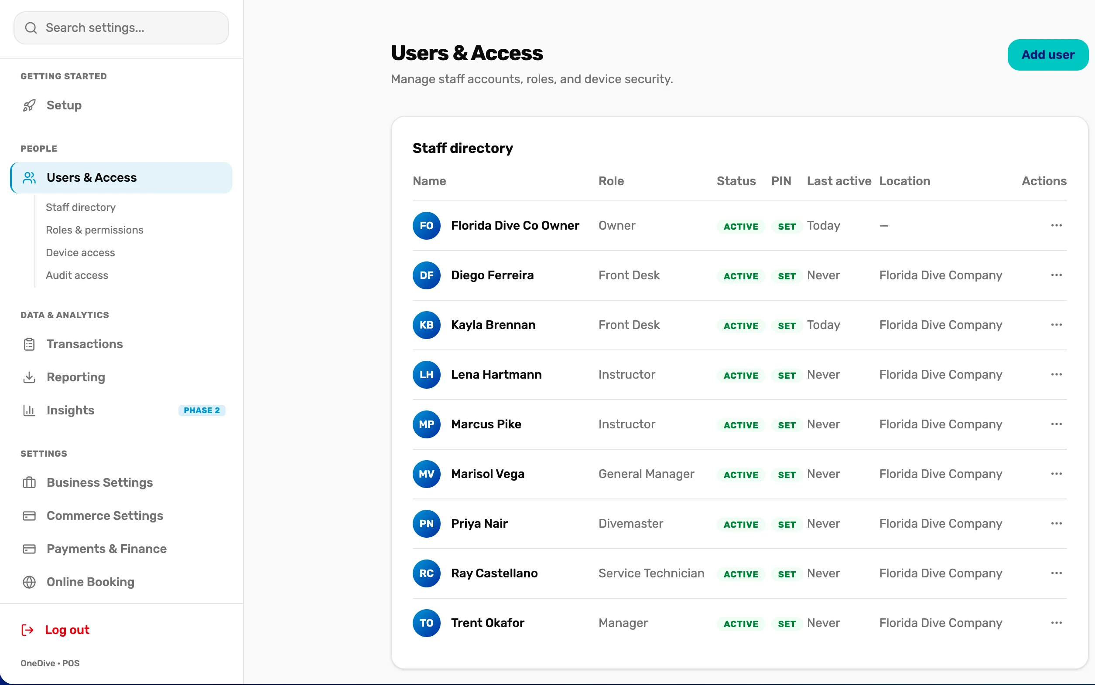Viewport: 1095px width, 685px height.
Task: Click the FO avatar of Florida Dive Co Owner
Action: point(426,226)
